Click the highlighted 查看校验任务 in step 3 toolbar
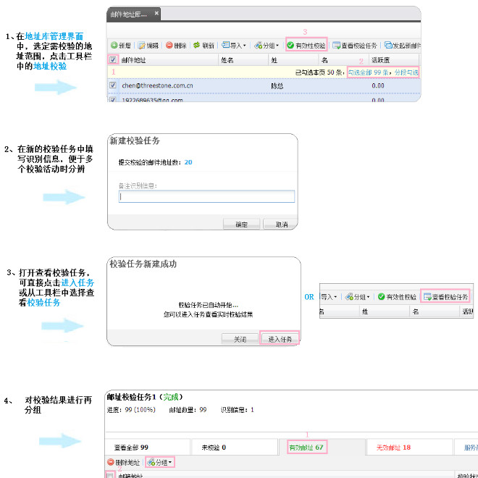The height and width of the screenshot is (478, 478). [x=445, y=297]
